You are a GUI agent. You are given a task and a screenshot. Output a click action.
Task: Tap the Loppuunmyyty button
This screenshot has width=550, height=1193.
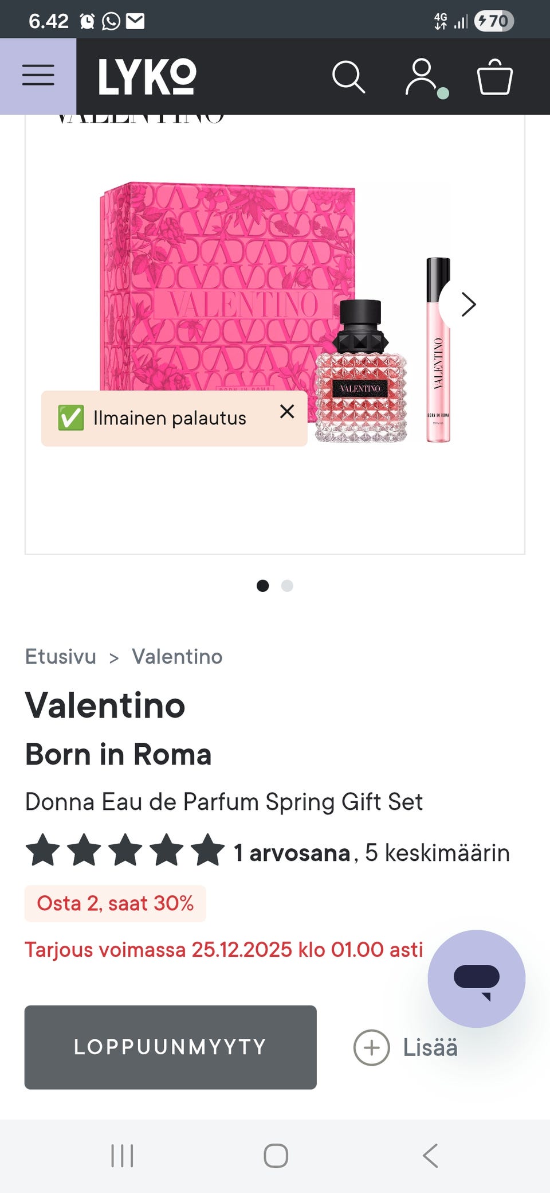(x=170, y=1047)
